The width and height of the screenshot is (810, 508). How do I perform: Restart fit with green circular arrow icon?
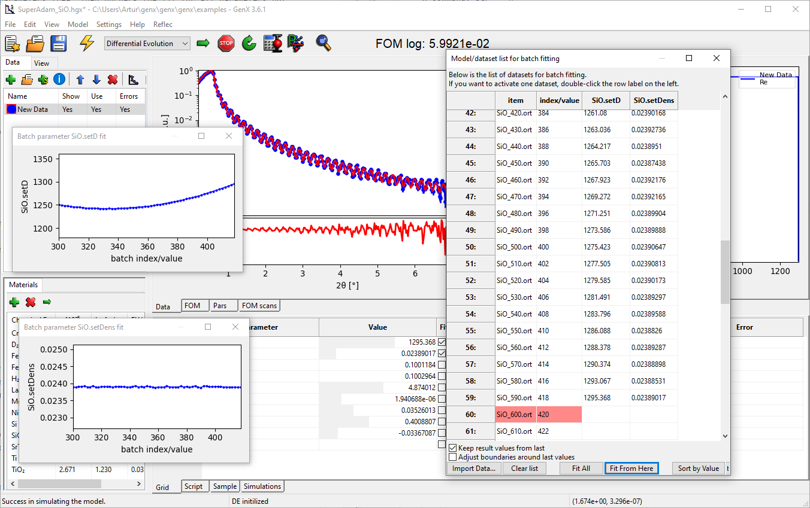pos(249,43)
